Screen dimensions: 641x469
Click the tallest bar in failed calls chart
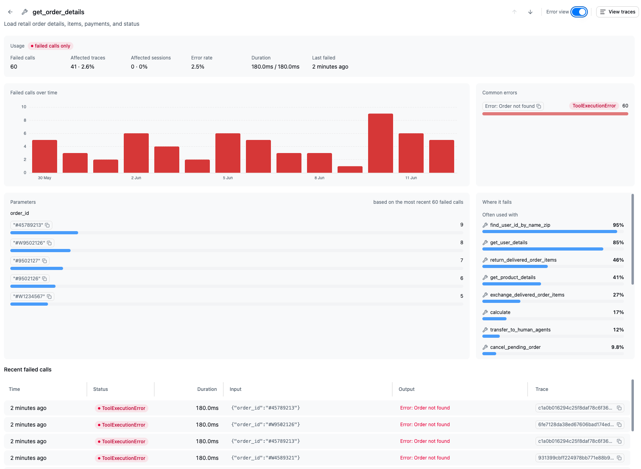coord(380,143)
